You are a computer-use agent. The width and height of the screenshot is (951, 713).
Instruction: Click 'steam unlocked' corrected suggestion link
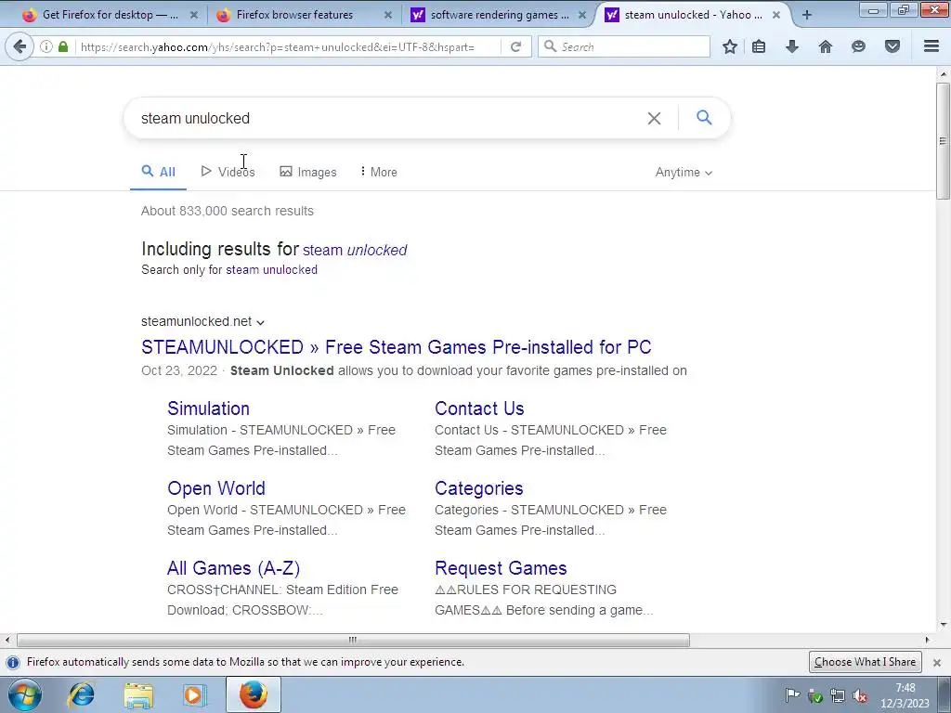click(355, 251)
